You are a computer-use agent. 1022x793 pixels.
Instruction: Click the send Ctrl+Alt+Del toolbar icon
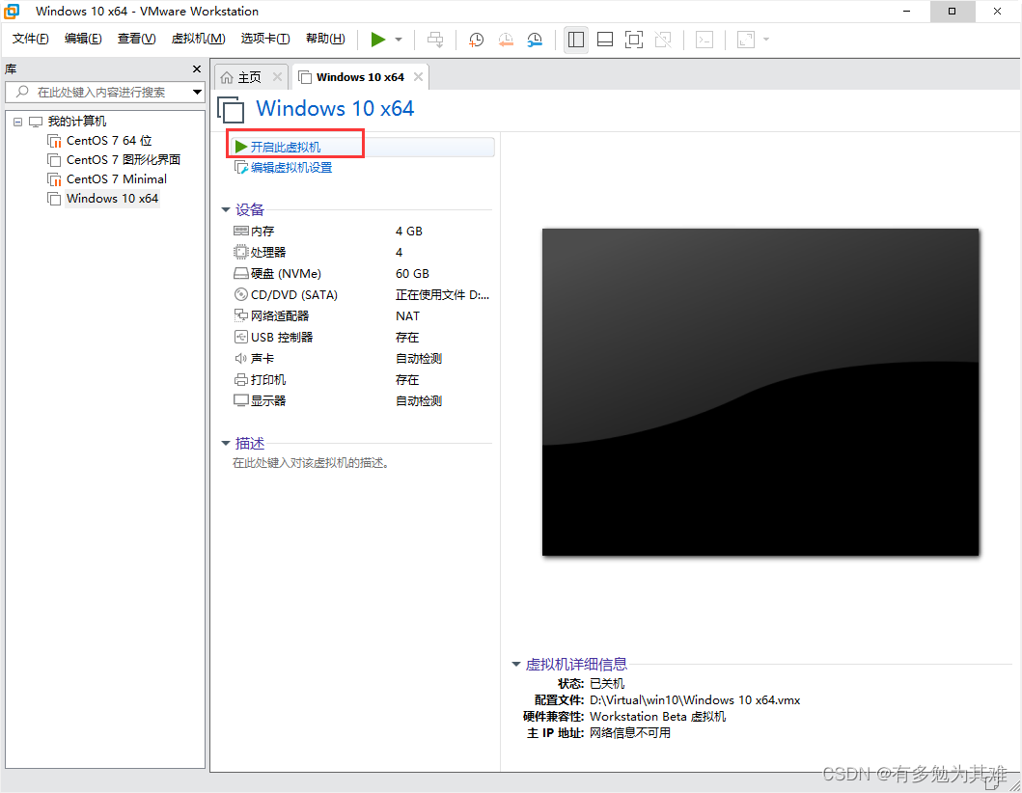click(x=434, y=40)
